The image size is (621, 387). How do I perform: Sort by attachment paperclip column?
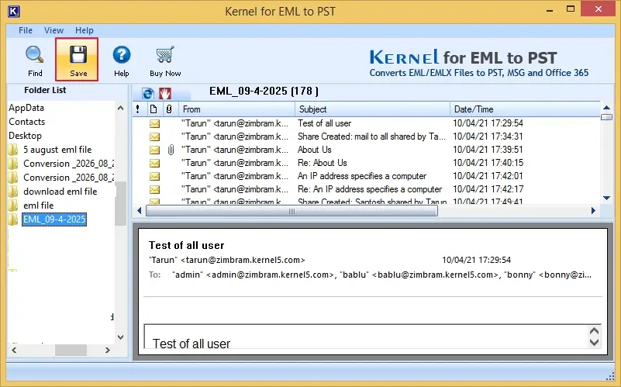169,109
